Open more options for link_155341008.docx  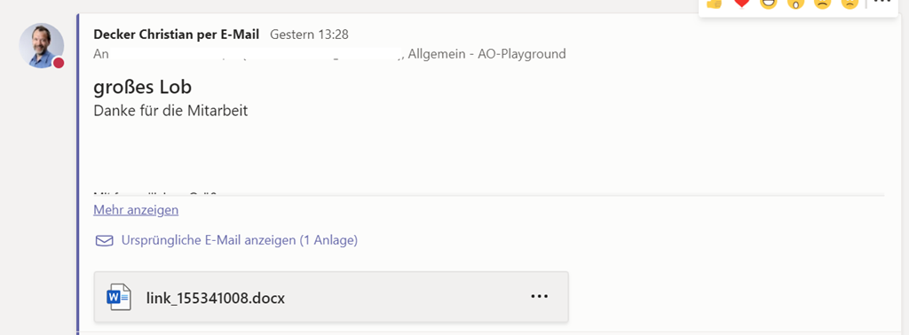point(539,296)
